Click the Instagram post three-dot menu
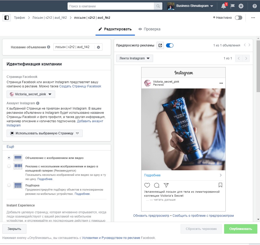The image size is (260, 245). (221, 83)
